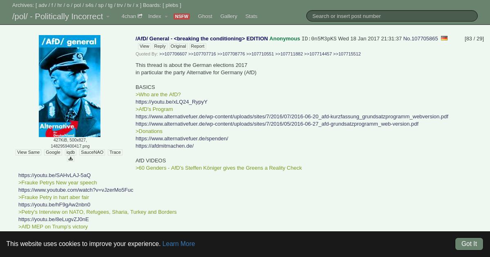Click the '>Who are the AfD?' greentext
490x257 pixels.
(158, 94)
